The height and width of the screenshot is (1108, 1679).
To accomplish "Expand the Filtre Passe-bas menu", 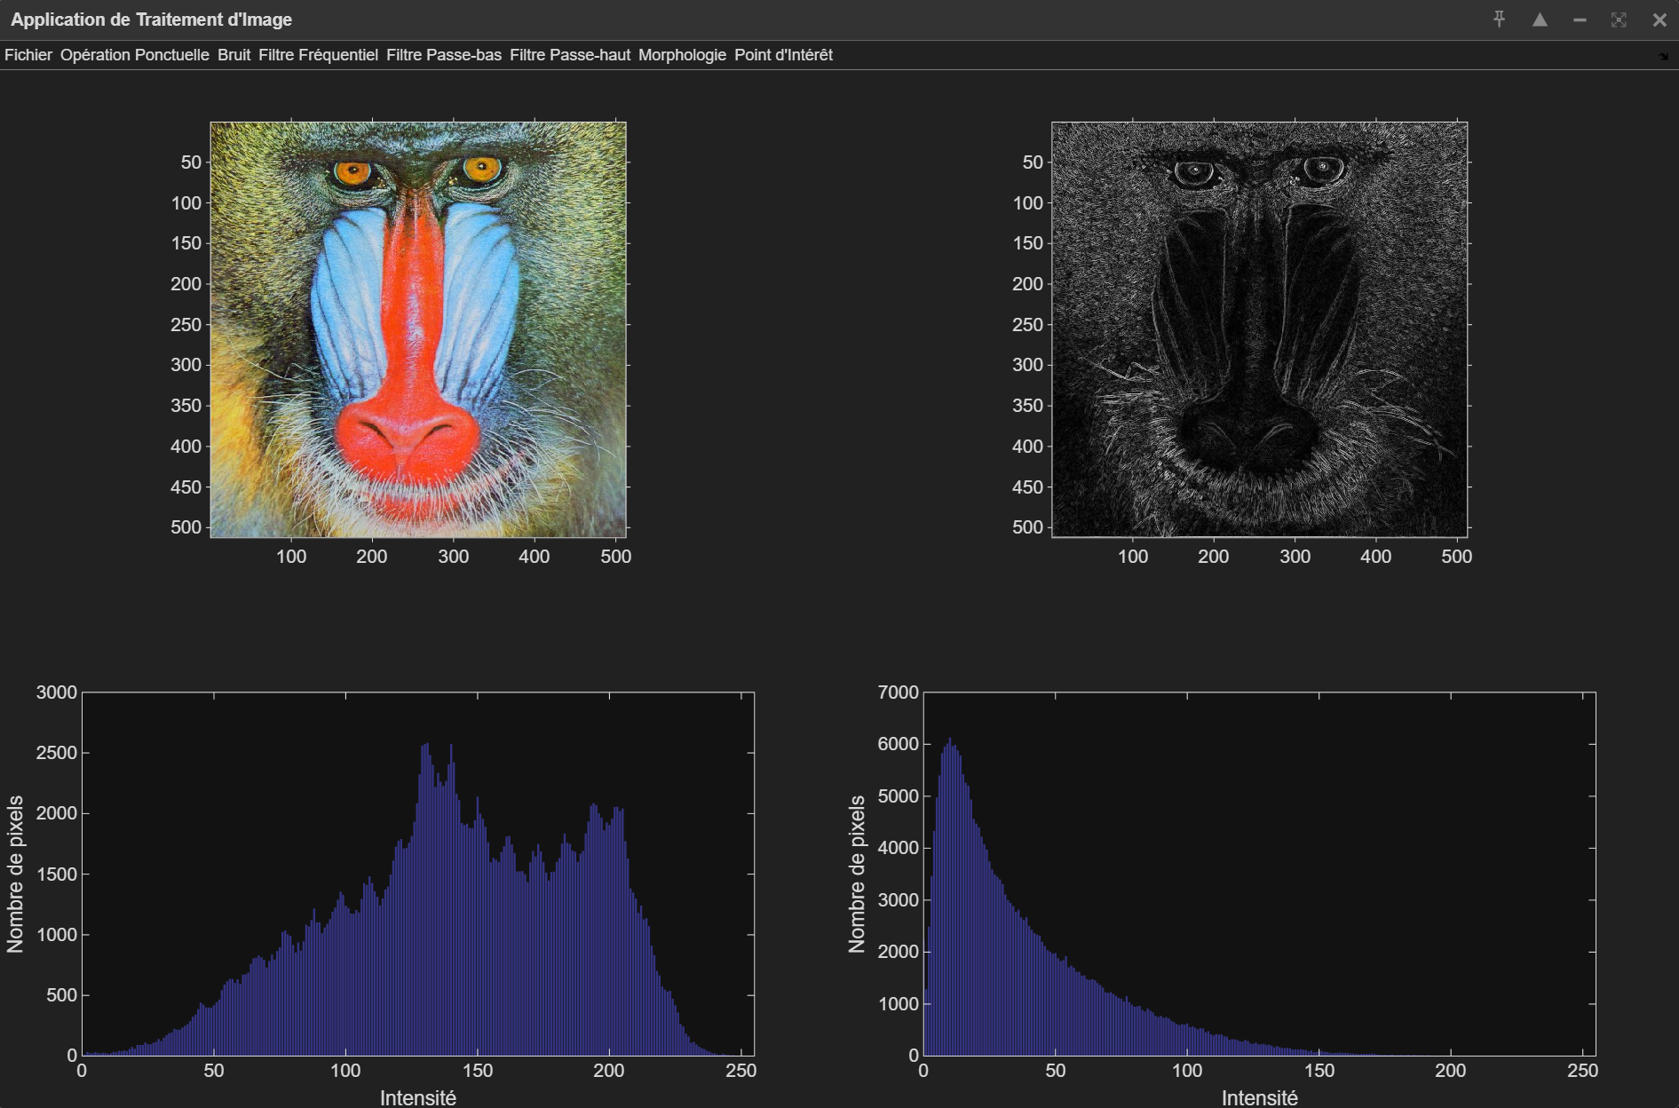I will coord(444,55).
